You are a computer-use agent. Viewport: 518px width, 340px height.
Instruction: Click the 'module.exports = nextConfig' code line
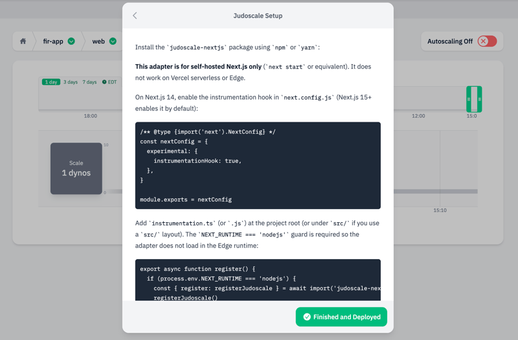click(x=186, y=199)
